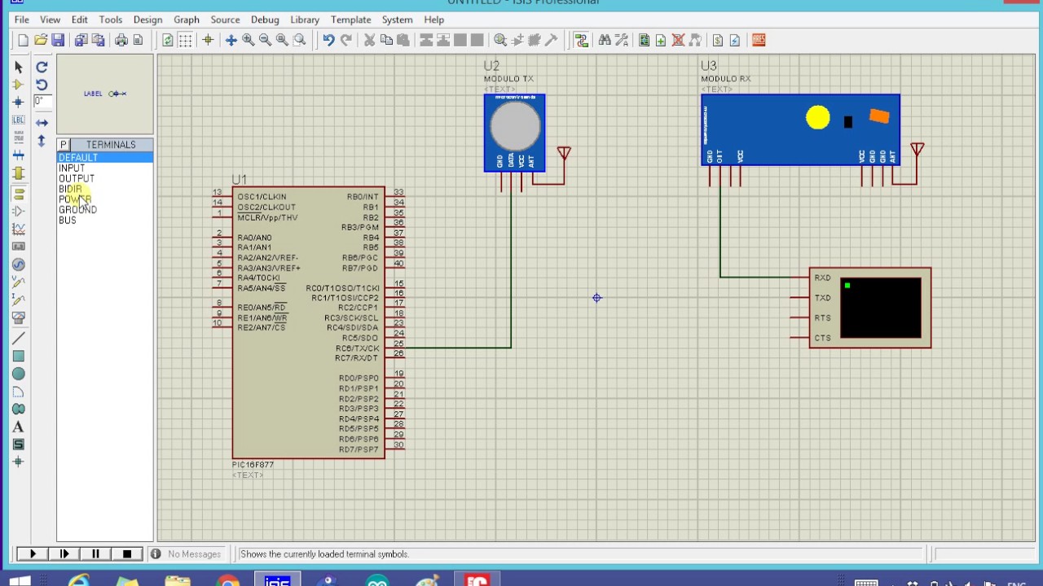Viewport: 1043px width, 586px height.
Task: Print the schematic
Action: 121,40
